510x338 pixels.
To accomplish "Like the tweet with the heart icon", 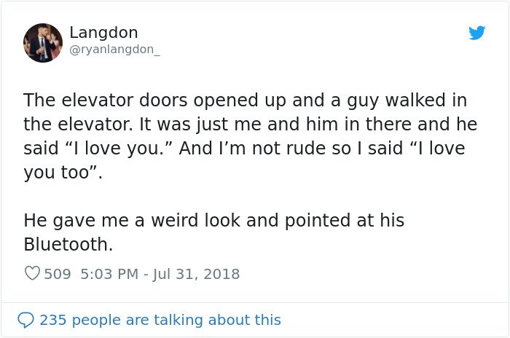I will click(x=32, y=273).
